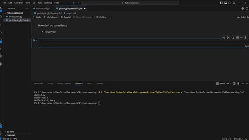The width and height of the screenshot is (249, 140).
Task: Open the Terminal menu
Action: click(48, 3)
